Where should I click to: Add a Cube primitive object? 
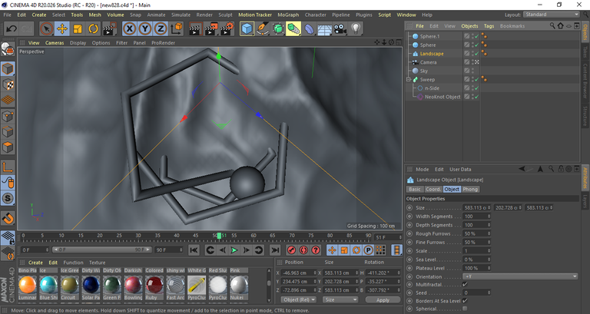(247, 28)
